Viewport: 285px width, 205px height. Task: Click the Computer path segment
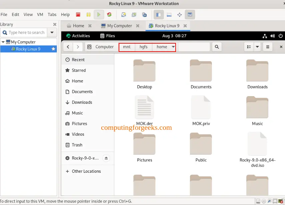(102, 47)
